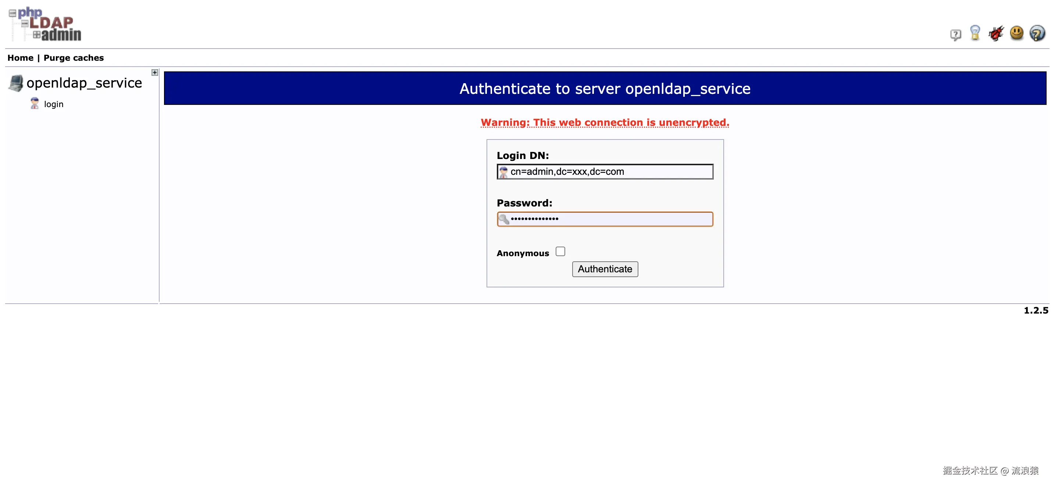Click the forum speech-bubble question icon
This screenshot has height=488, width=1051.
[x=955, y=35]
